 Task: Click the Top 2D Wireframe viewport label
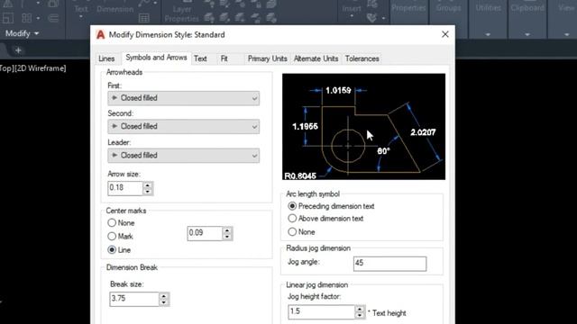33,68
